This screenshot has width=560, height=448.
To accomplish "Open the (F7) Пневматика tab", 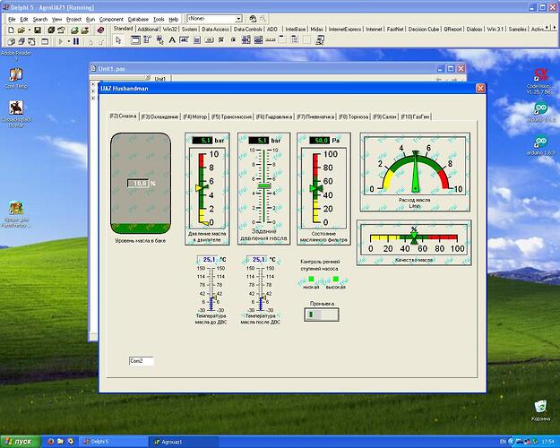I will [x=315, y=116].
